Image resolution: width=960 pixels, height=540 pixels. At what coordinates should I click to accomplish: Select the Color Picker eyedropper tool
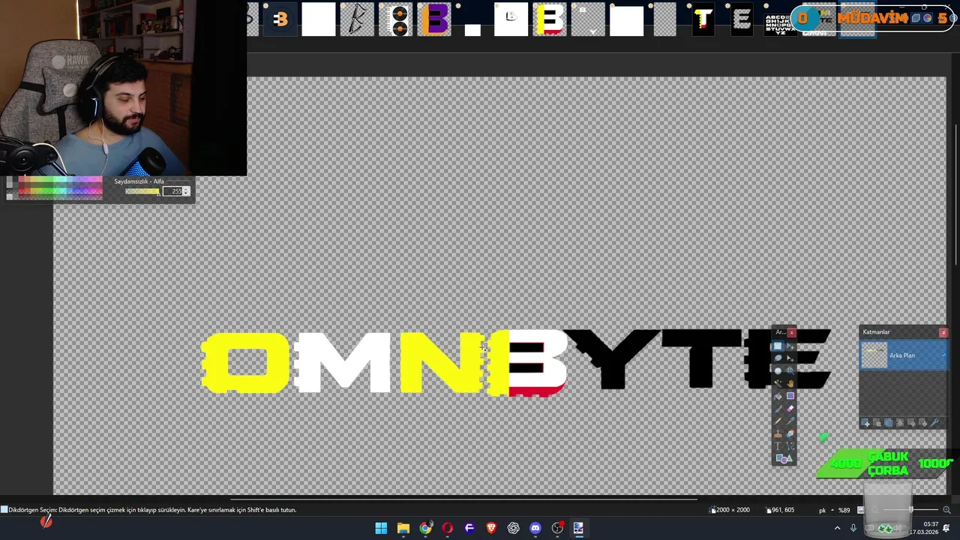[790, 421]
